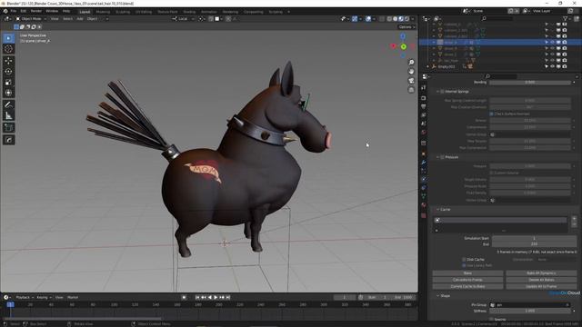
Task: Open the Modifier wrench properties tab
Action: click(424, 163)
